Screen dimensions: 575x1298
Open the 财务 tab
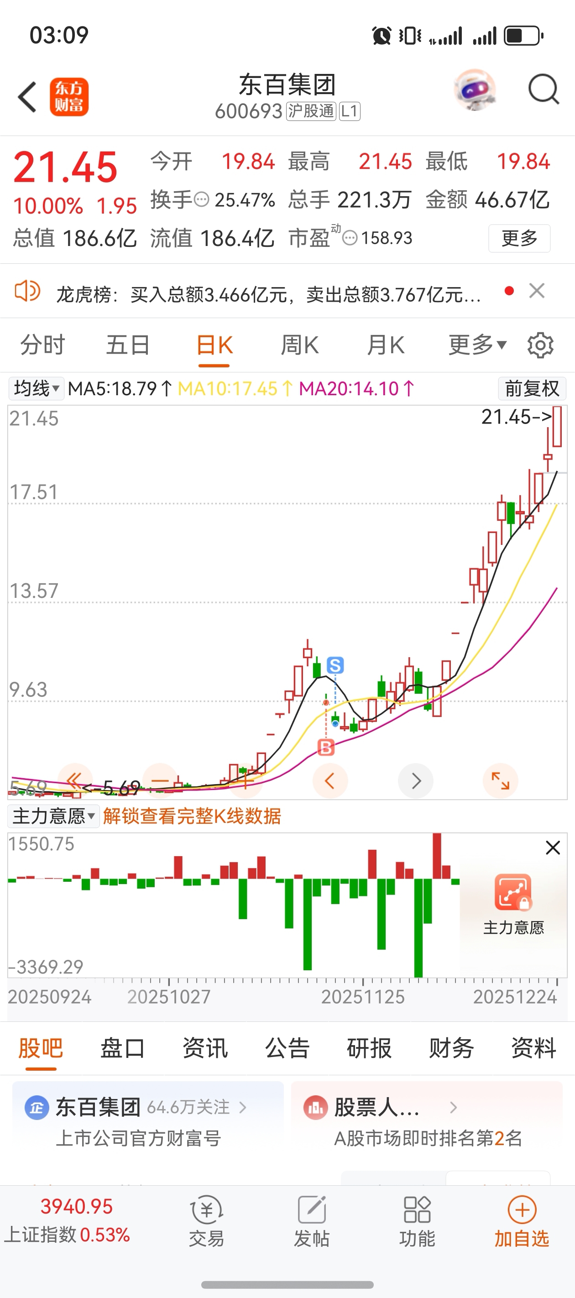pyautogui.click(x=451, y=1048)
